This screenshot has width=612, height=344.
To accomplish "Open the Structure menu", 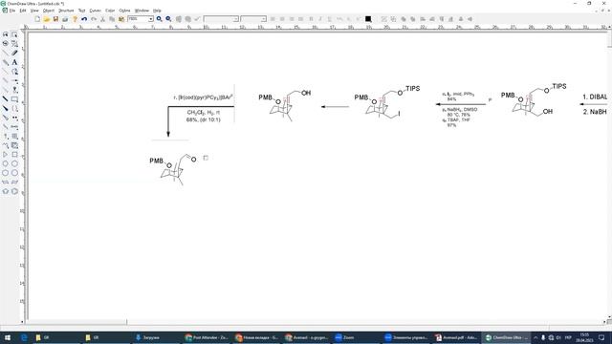I will (66, 11).
